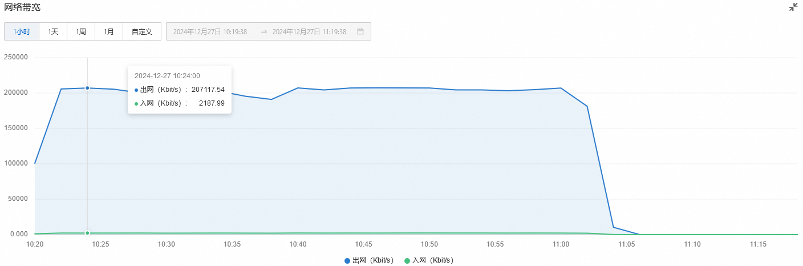Click the 11:05 x-axis label
The height and width of the screenshot is (266, 803).
626,244
